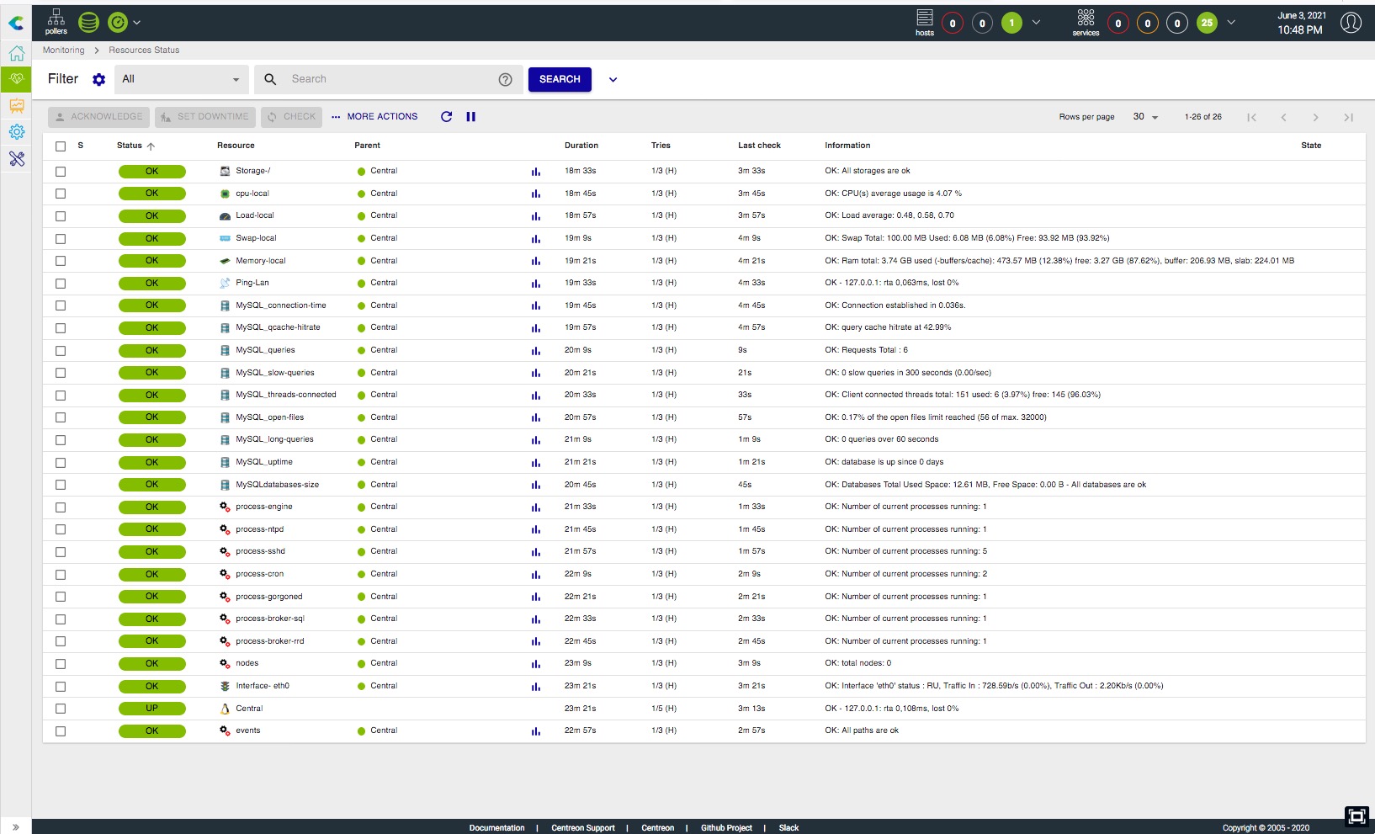
Task: Toggle fullscreen icon at bottom right
Action: tap(1356, 815)
